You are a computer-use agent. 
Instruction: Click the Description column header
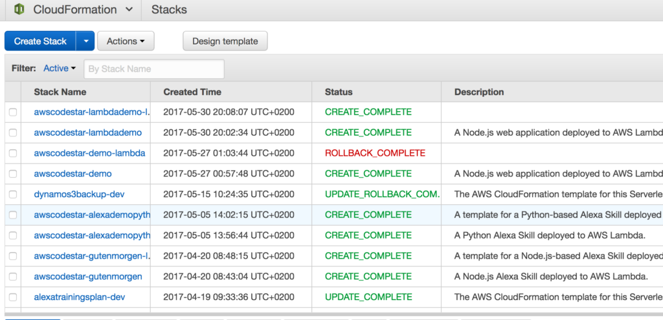(x=479, y=92)
